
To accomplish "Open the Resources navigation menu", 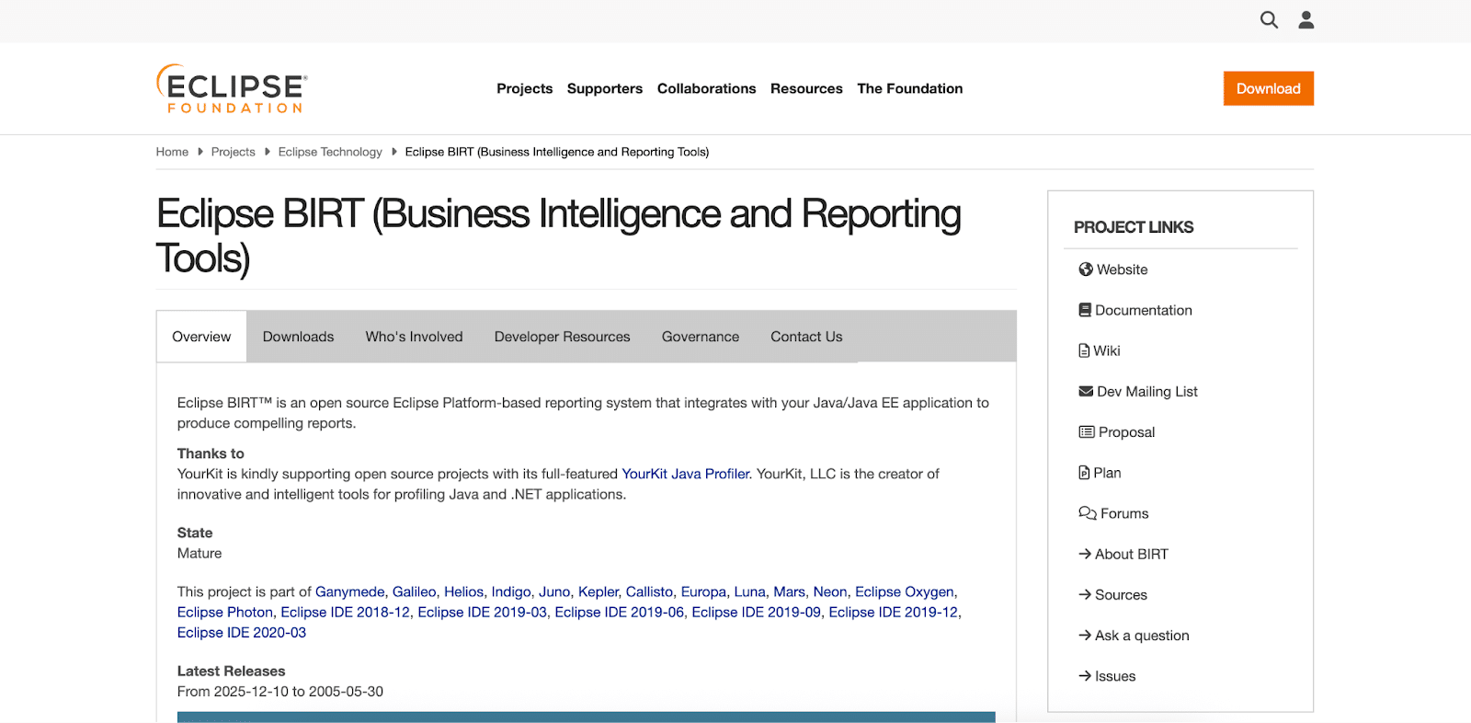I will click(806, 88).
